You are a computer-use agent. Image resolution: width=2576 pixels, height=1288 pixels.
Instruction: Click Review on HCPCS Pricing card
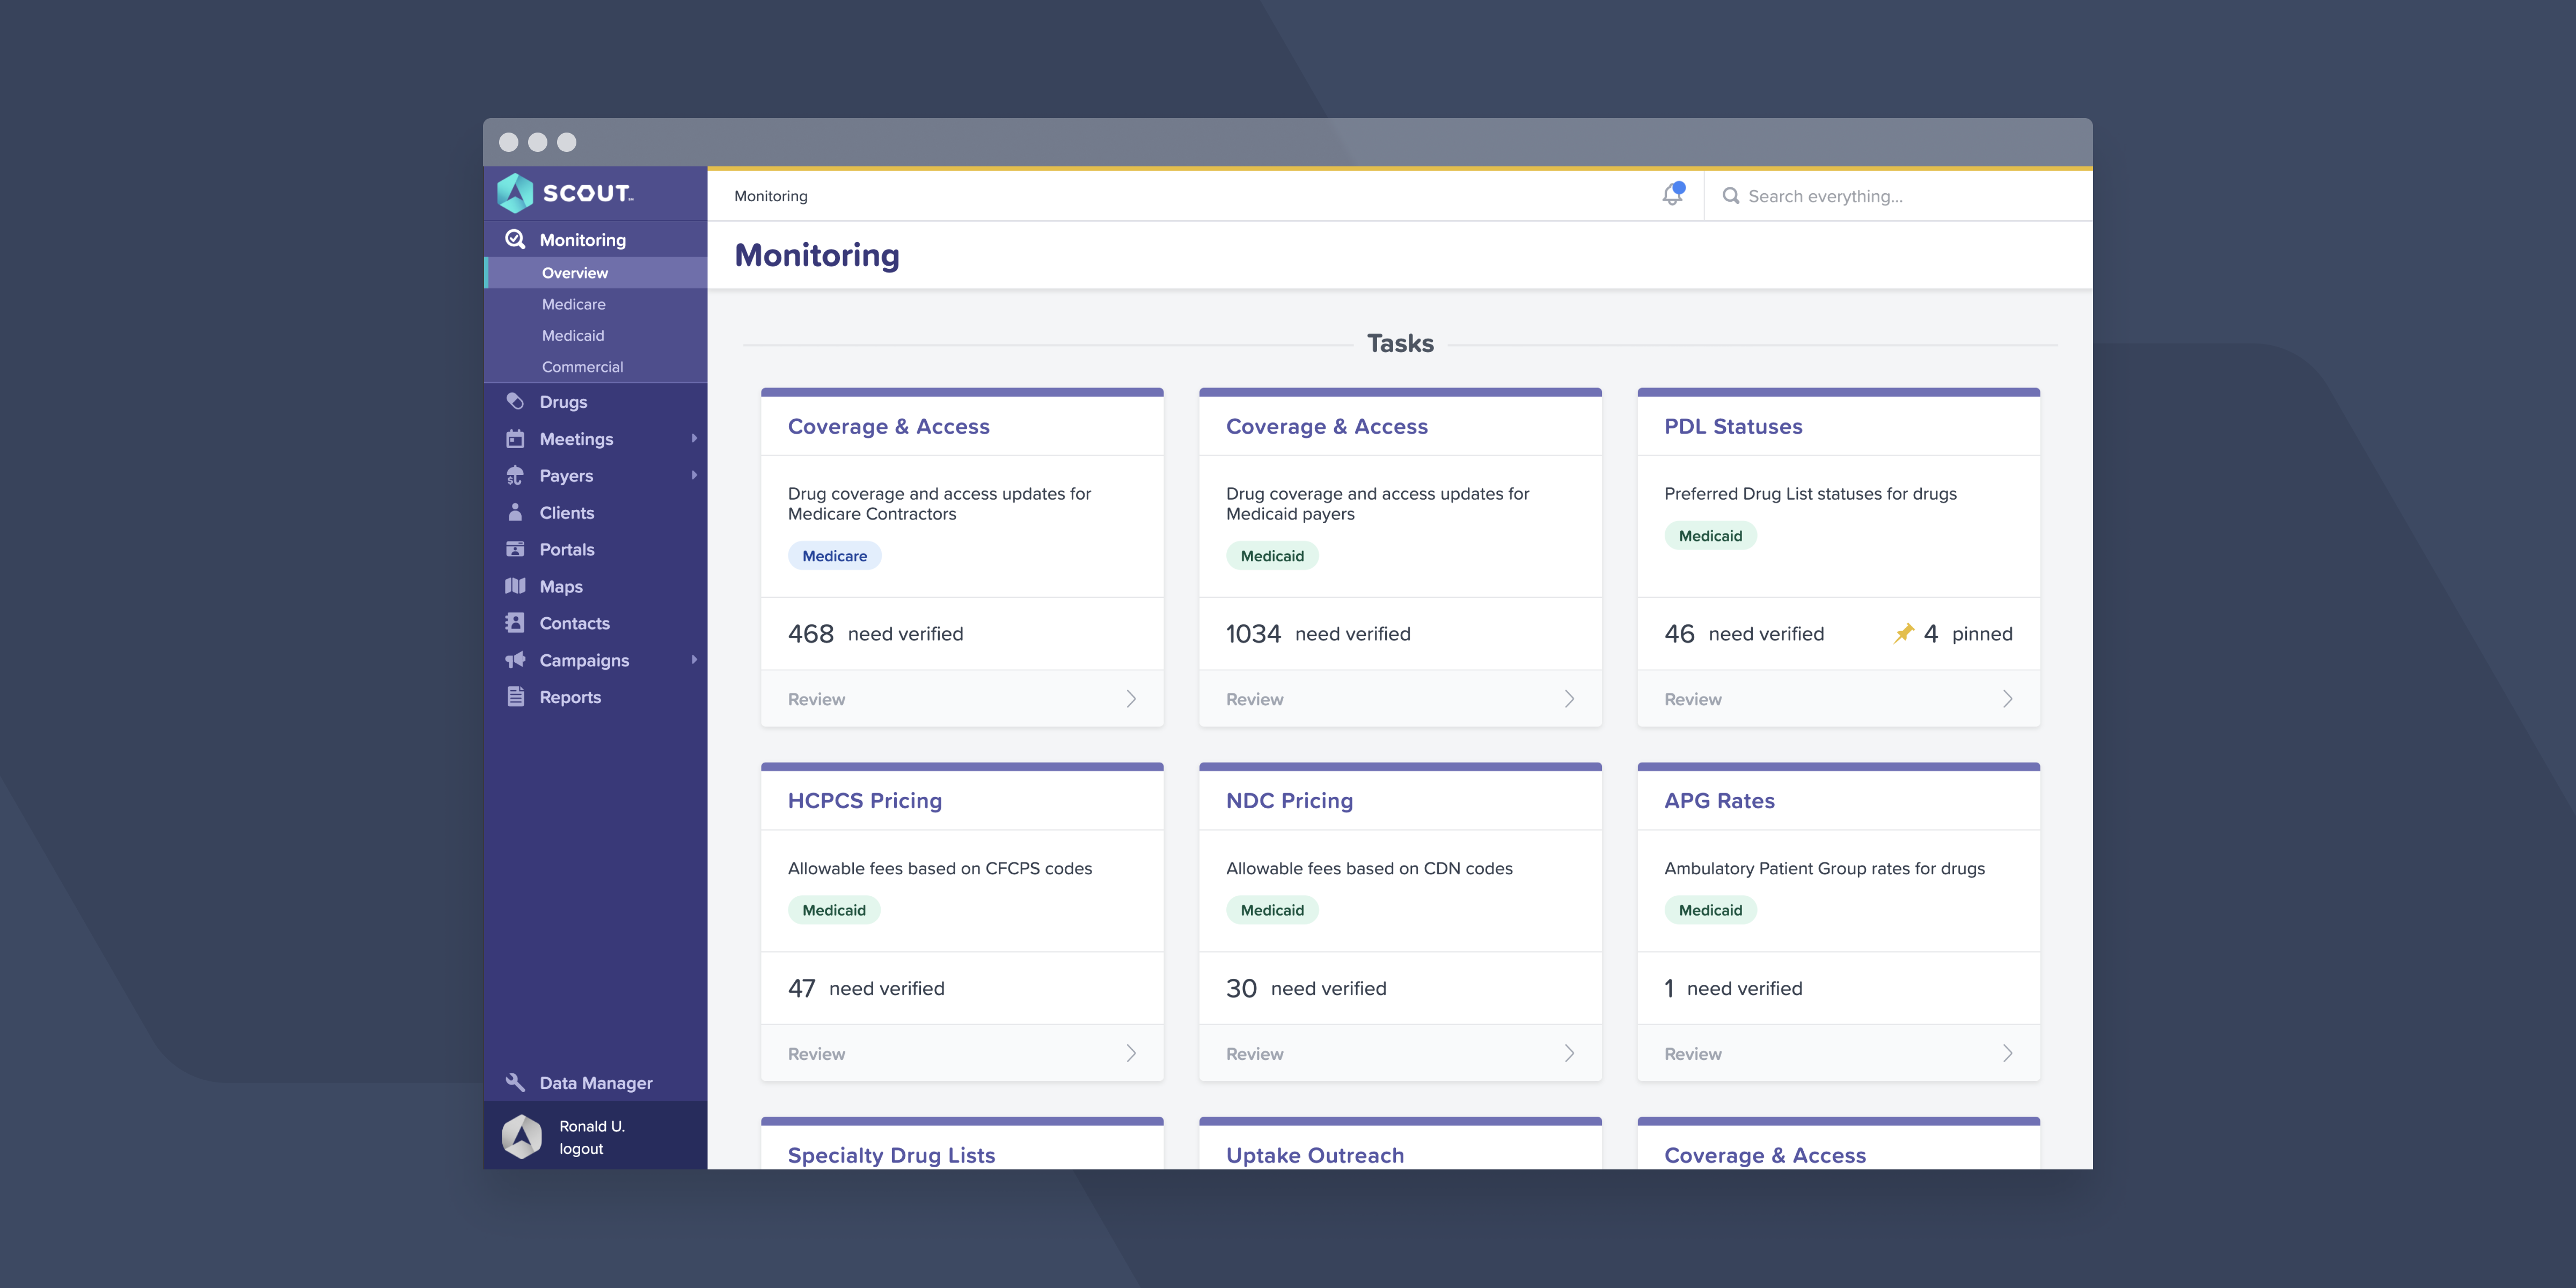click(x=816, y=1053)
